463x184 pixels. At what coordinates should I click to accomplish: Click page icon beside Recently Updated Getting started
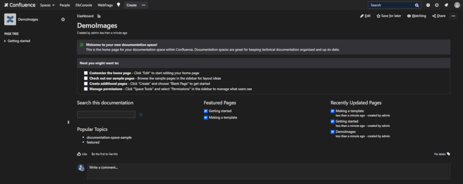(x=333, y=121)
